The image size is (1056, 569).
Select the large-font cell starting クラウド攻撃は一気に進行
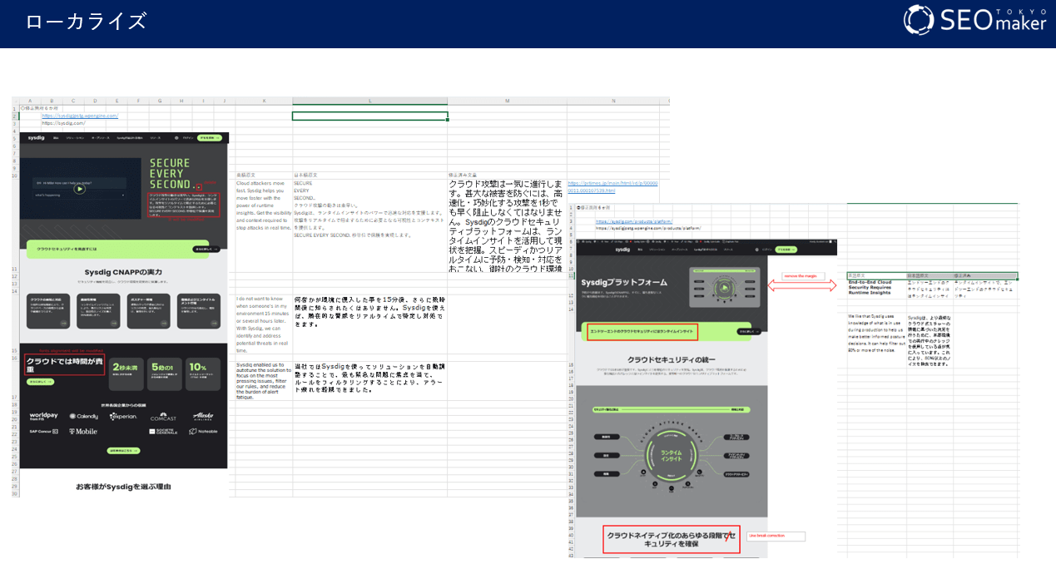pos(508,225)
